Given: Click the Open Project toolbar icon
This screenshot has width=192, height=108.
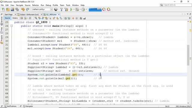Looking at the screenshot, I should pos(12,9).
